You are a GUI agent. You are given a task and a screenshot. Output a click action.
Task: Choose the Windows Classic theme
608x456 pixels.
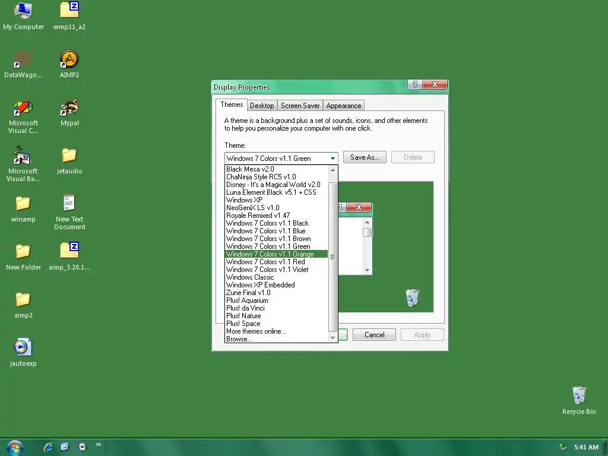point(276,277)
